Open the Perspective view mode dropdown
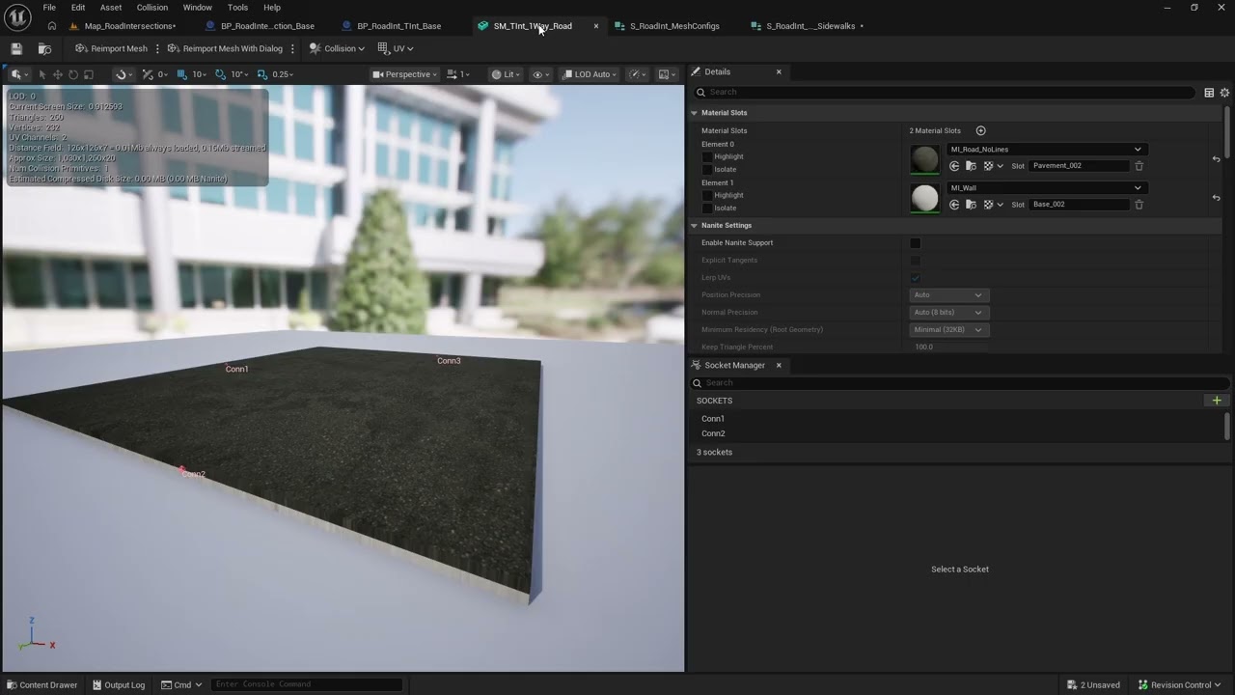This screenshot has height=695, width=1235. [x=405, y=74]
